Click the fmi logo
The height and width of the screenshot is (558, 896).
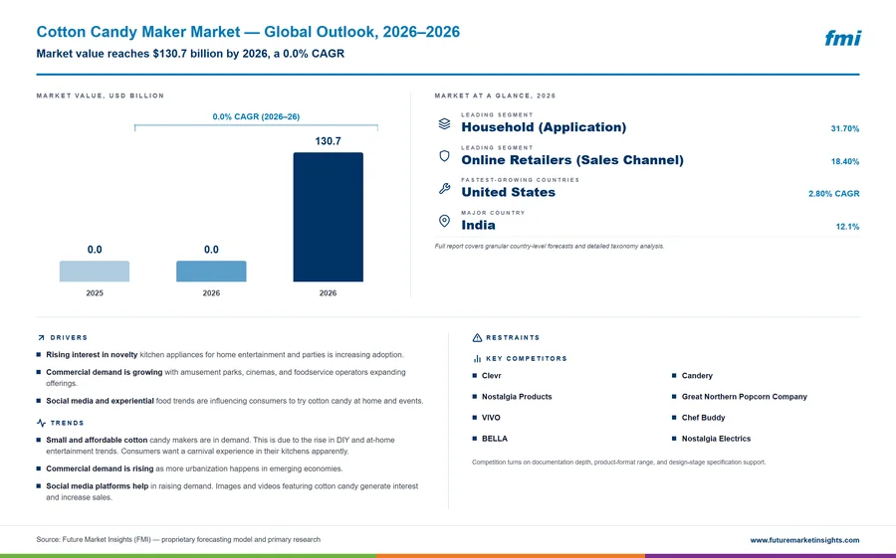pyautogui.click(x=842, y=38)
